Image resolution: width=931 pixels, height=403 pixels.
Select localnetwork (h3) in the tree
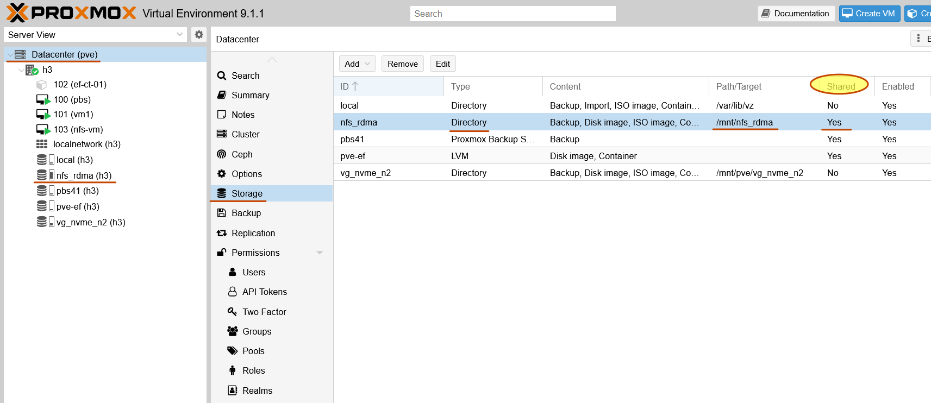(87, 144)
